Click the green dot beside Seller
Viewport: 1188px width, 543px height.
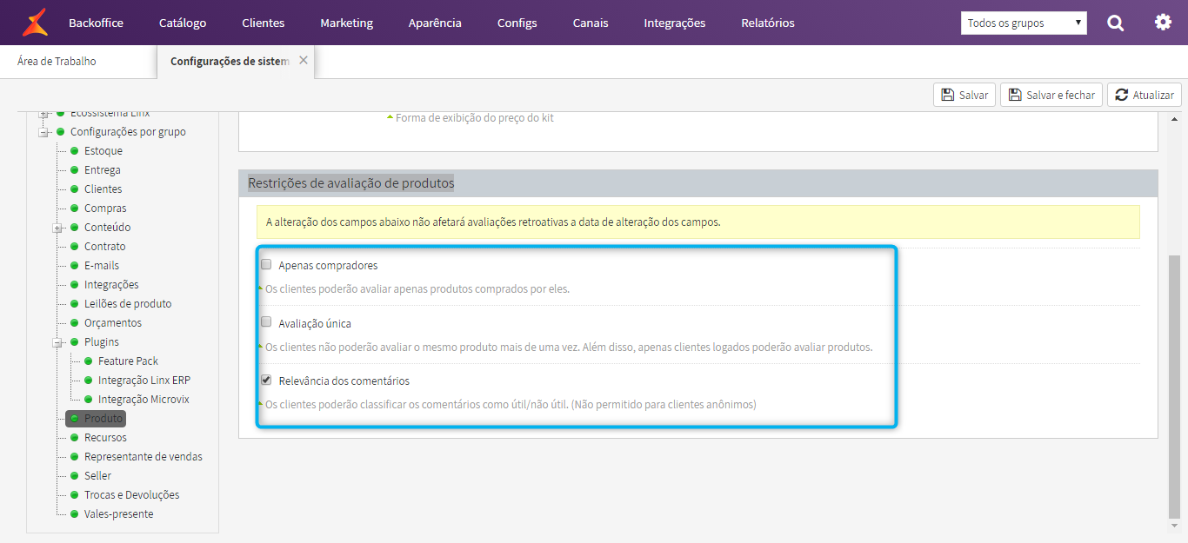coord(75,476)
